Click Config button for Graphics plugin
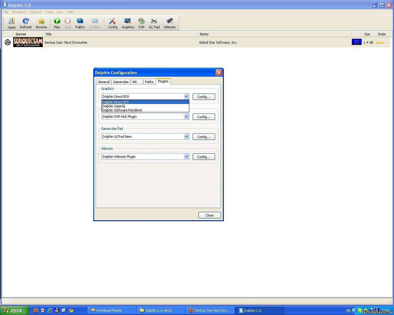The height and width of the screenshot is (315, 394). coord(204,97)
